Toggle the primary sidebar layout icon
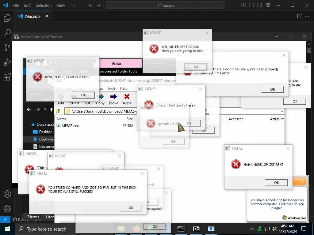 coord(244,5)
